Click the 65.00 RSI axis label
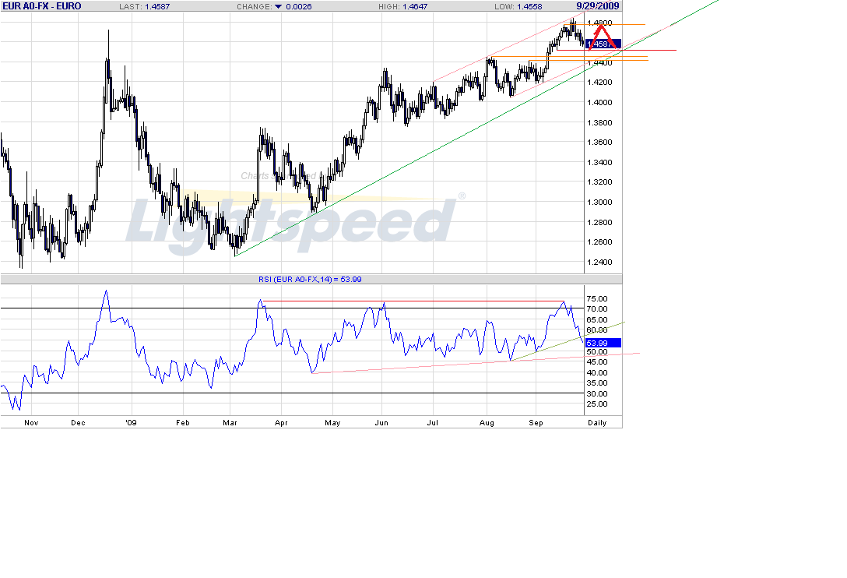This screenshot has height=578, width=847. click(597, 319)
